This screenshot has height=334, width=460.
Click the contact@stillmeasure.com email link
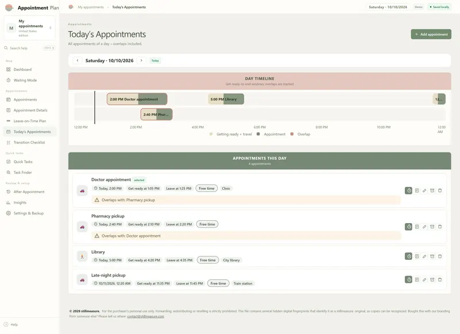tap(145, 316)
